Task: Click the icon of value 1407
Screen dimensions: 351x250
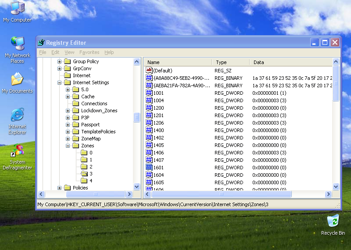Action: (149, 160)
